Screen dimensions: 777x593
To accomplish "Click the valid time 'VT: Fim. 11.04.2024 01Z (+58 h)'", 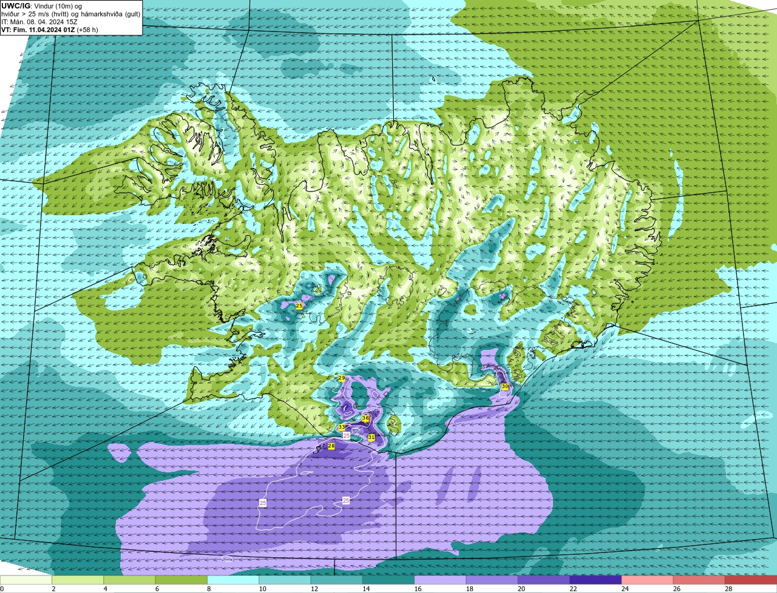I will (50, 30).
